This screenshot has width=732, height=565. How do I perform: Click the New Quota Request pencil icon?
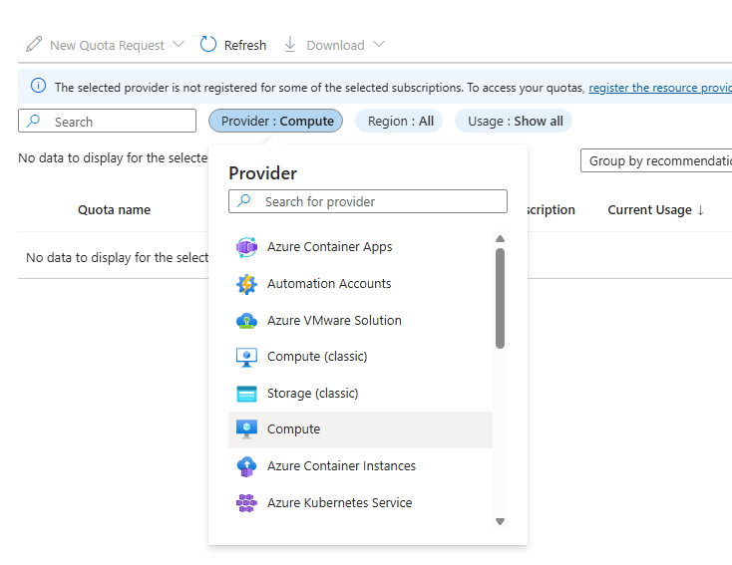[34, 44]
